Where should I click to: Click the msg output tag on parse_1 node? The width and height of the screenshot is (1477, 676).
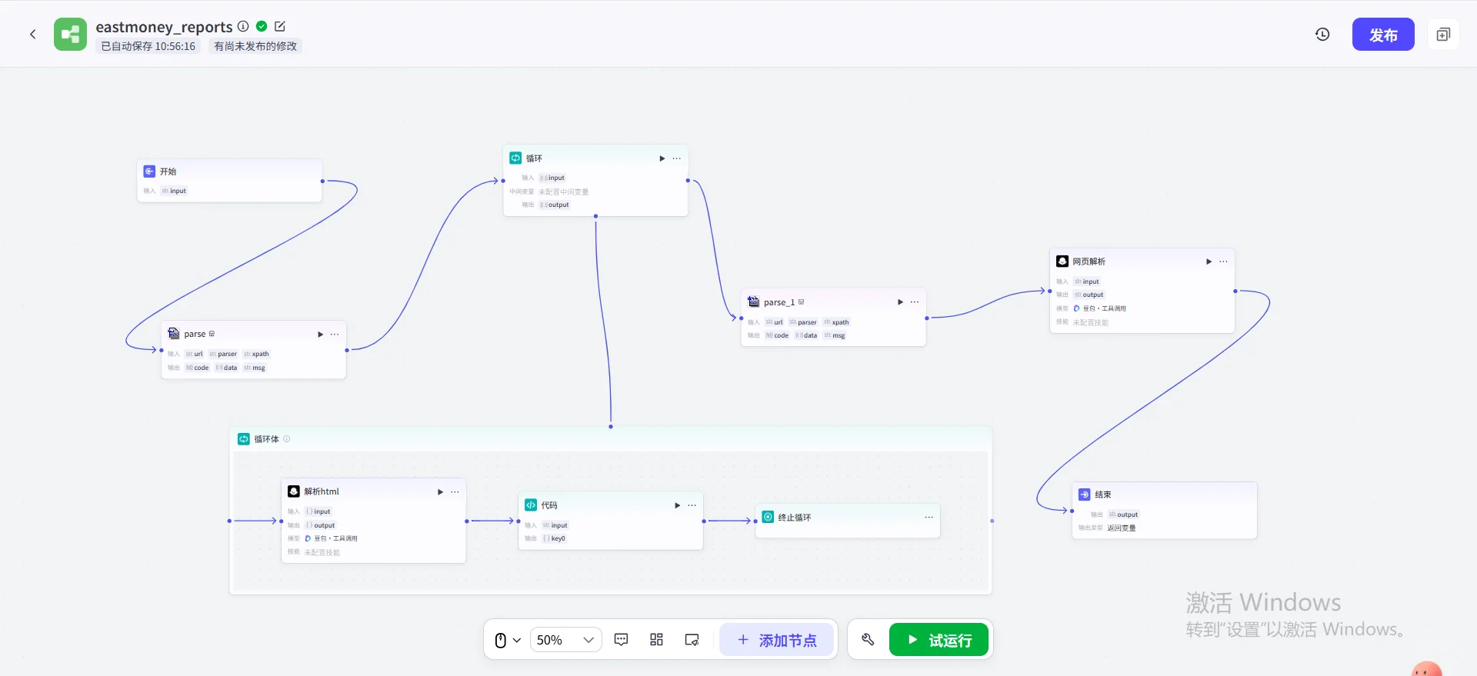(835, 335)
